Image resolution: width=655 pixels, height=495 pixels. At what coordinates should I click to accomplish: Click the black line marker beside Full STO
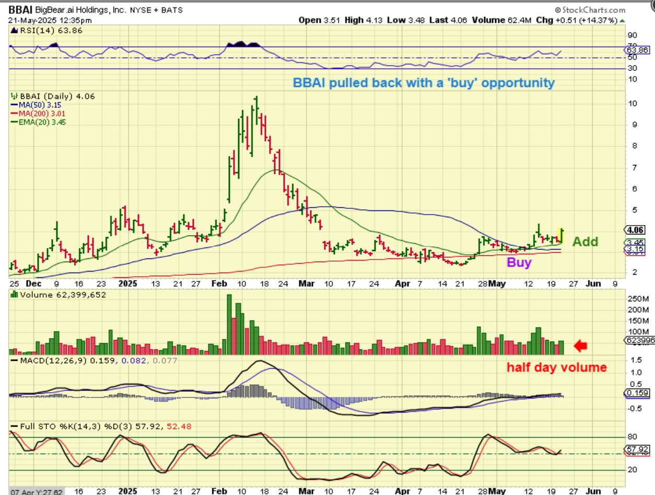(14, 426)
